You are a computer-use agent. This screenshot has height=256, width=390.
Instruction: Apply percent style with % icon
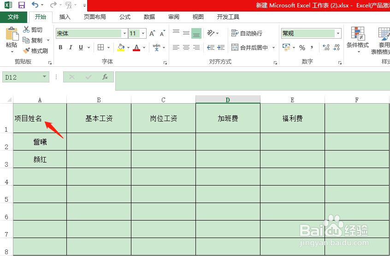coord(302,47)
